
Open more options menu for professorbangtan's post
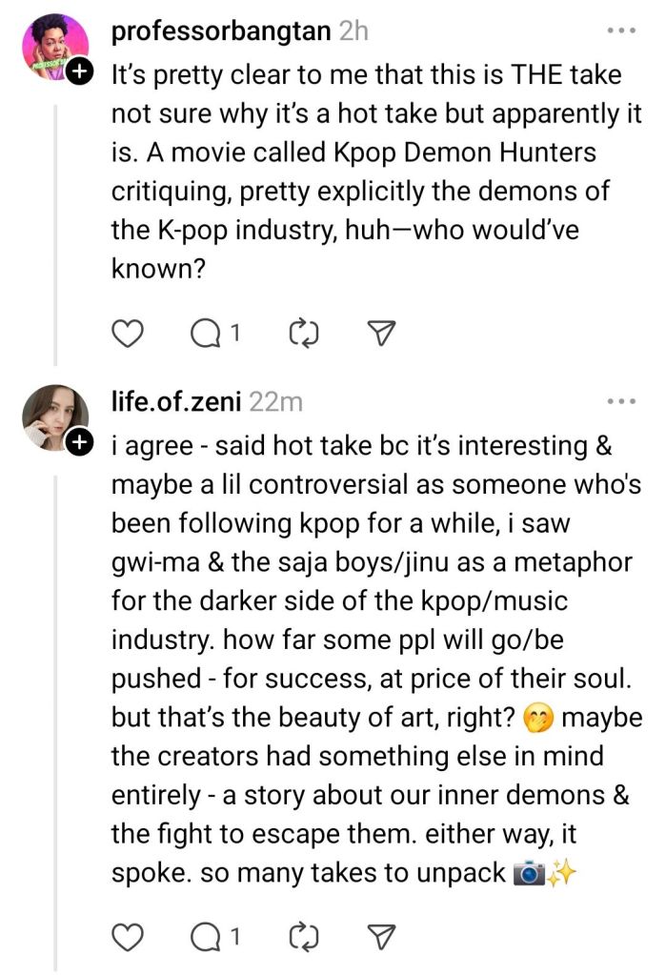pyautogui.click(x=620, y=31)
